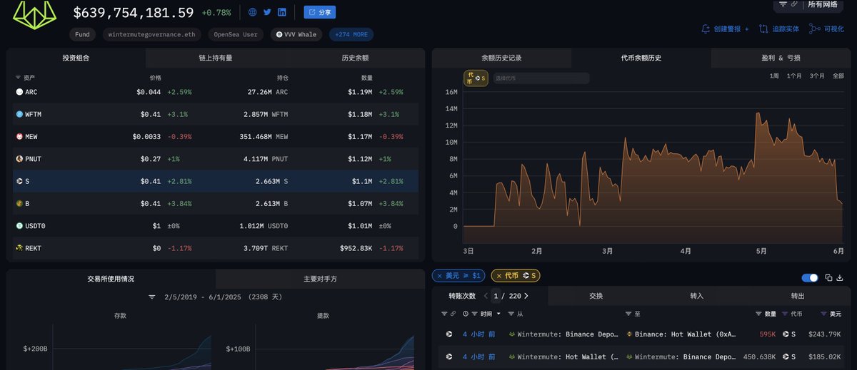Go to previous transfers page arrow
857x370 pixels.
[486, 296]
